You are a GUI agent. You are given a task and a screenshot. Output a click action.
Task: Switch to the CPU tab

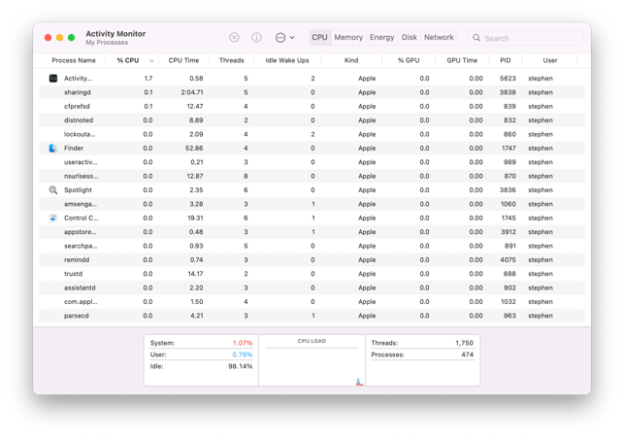pyautogui.click(x=319, y=38)
